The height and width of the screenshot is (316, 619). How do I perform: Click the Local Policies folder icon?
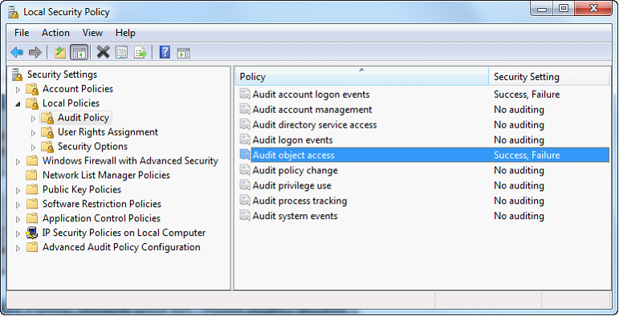click(x=32, y=103)
